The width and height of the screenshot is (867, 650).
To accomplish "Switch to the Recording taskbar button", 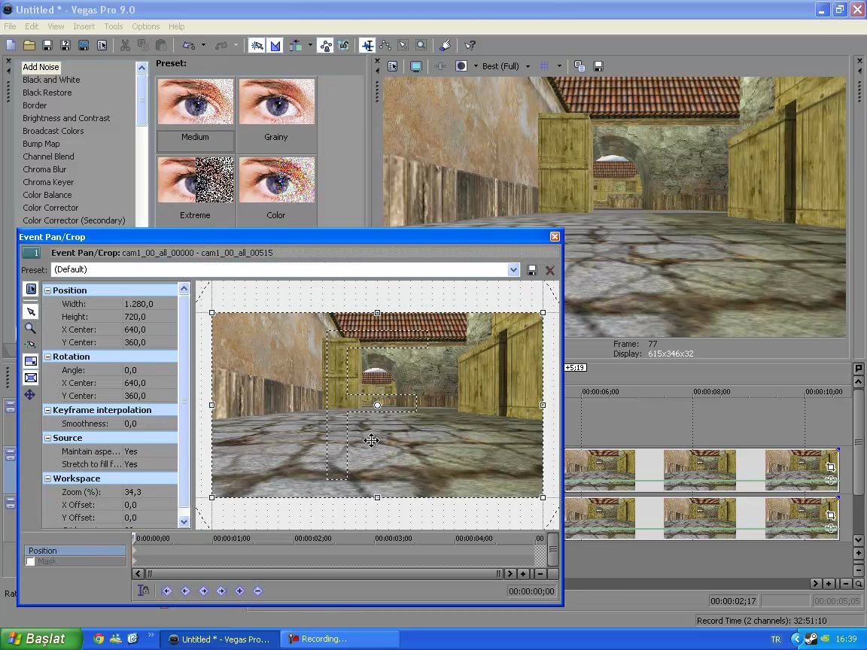I will pyautogui.click(x=339, y=639).
